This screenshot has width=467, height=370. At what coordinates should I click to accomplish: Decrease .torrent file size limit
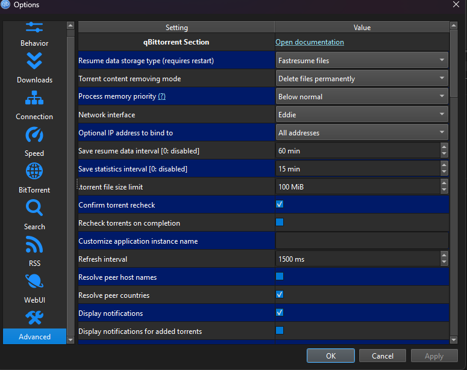pyautogui.click(x=444, y=190)
